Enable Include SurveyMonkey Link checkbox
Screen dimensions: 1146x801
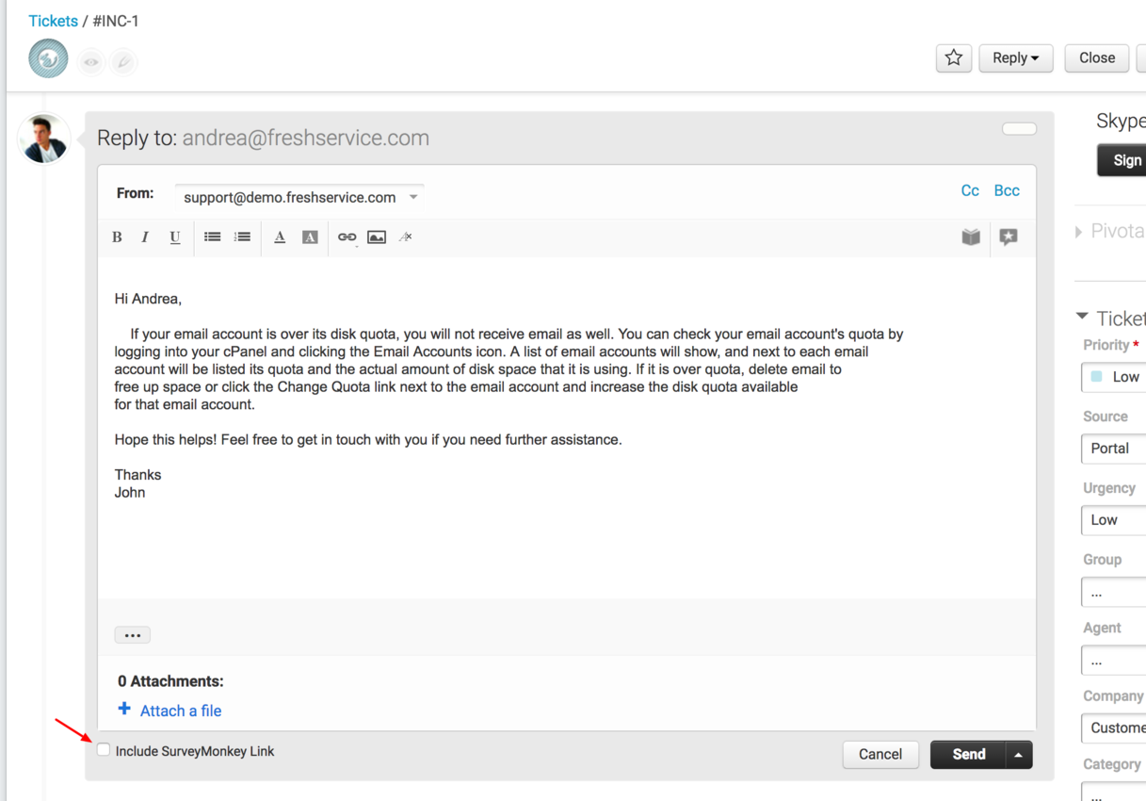(x=104, y=750)
